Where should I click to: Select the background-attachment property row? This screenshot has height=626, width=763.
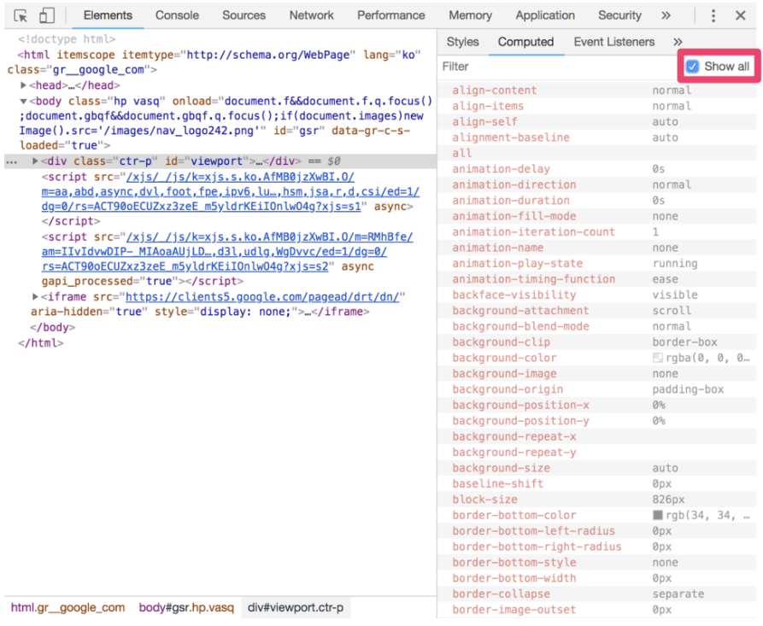596,311
